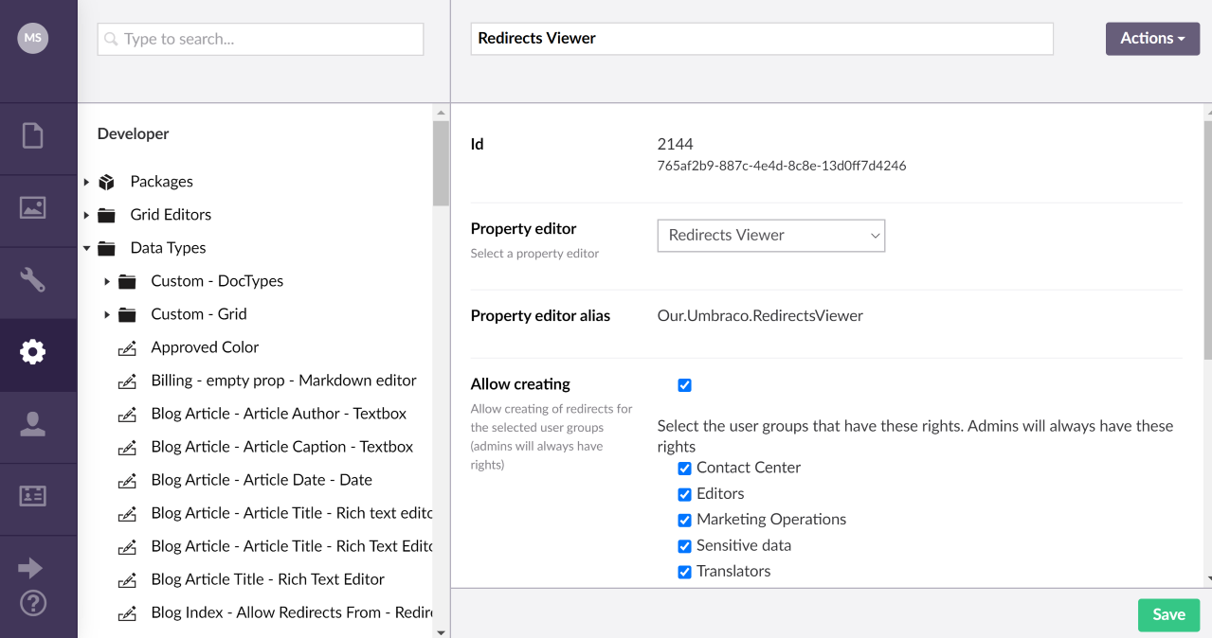
Task: Uncheck the Translators user group
Action: [x=684, y=572]
